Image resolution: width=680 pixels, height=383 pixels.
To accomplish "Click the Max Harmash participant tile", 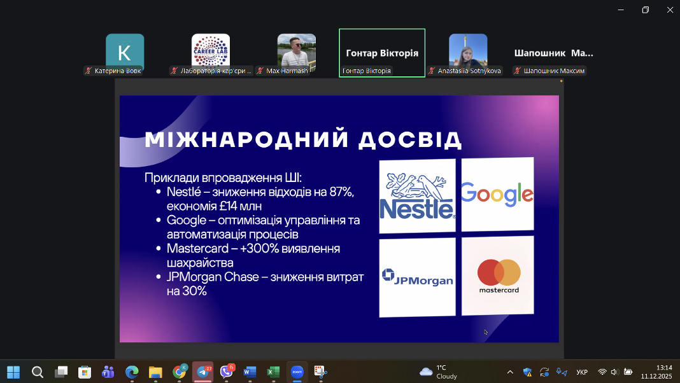I will click(x=297, y=53).
